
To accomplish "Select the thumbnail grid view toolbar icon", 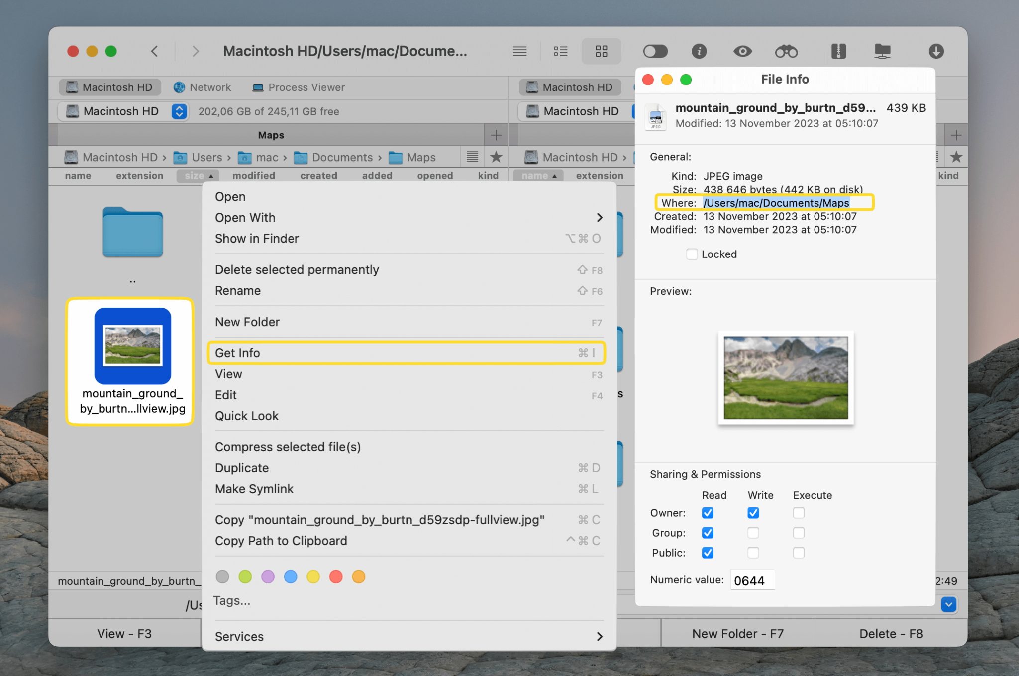I will 602,51.
